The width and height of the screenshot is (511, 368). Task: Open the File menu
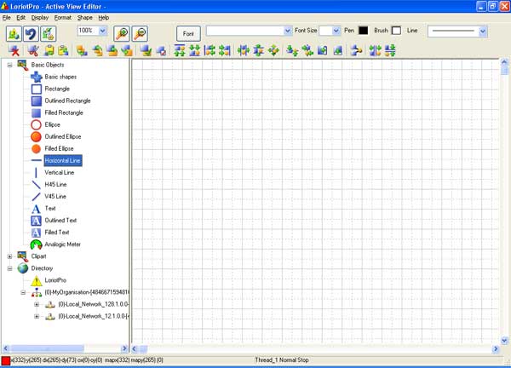7,18
